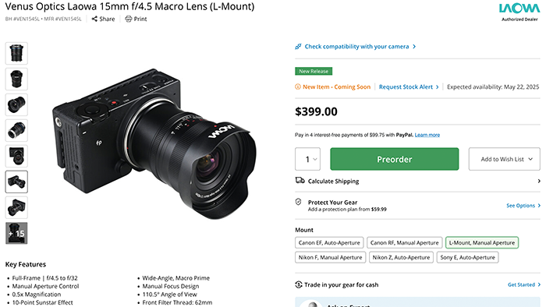Image resolution: width=546 pixels, height=307 pixels.
Task: Show more images with +15 thumbnail
Action: [16, 233]
